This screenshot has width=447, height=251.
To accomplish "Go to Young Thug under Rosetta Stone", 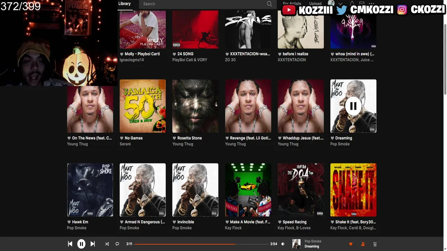I will pyautogui.click(x=183, y=144).
